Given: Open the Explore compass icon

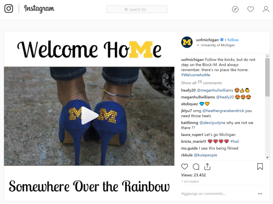Looking at the screenshot, I should point(235,9).
